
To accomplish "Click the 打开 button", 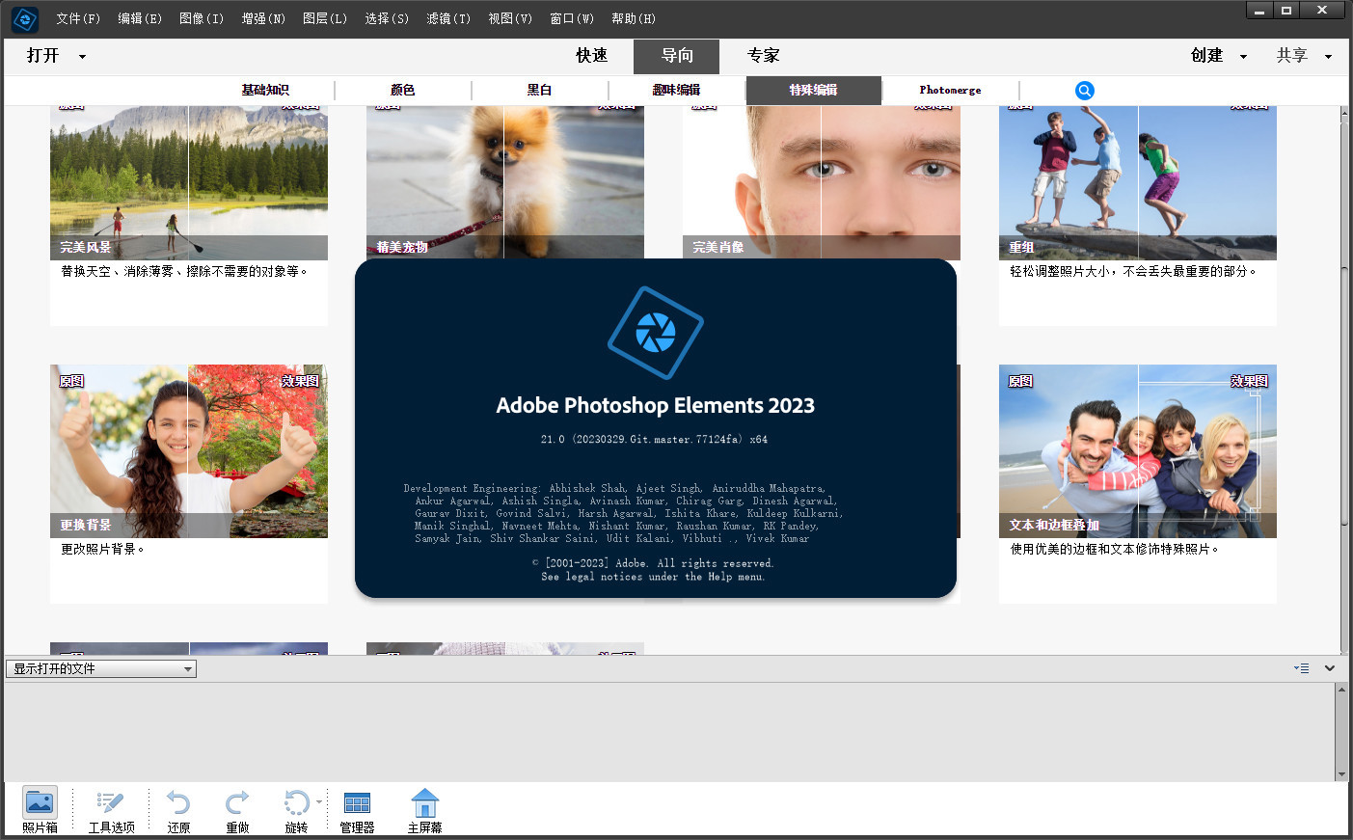I will (x=42, y=56).
